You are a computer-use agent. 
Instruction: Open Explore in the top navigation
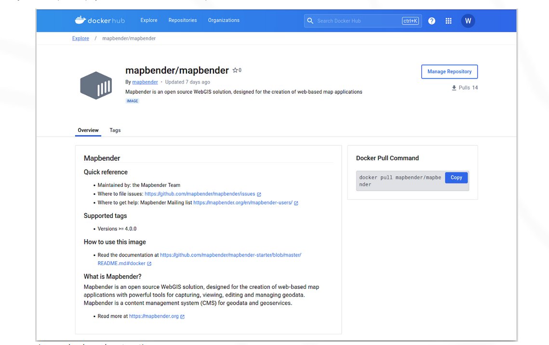tap(149, 20)
